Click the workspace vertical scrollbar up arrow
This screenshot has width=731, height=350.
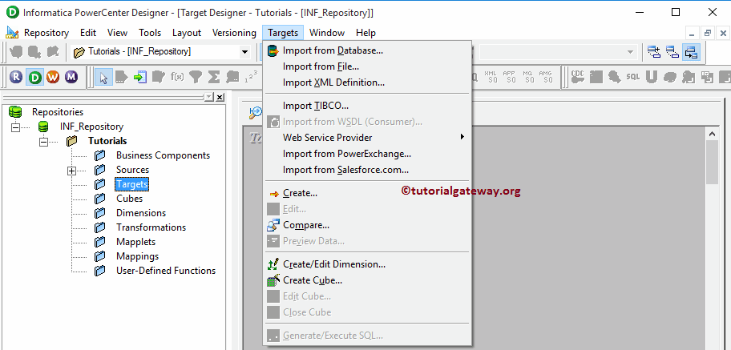click(712, 134)
